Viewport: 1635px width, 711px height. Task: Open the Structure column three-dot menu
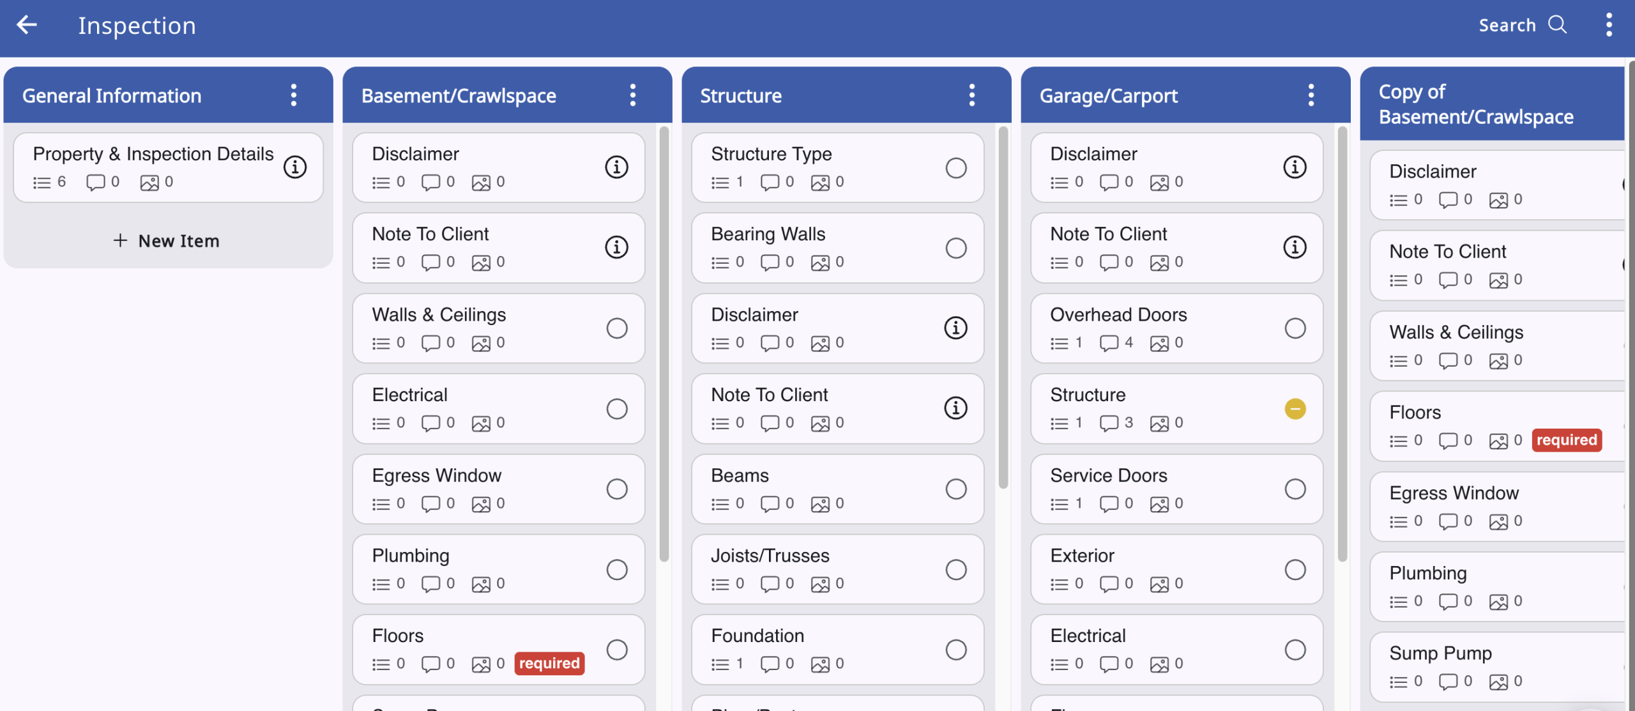[972, 95]
